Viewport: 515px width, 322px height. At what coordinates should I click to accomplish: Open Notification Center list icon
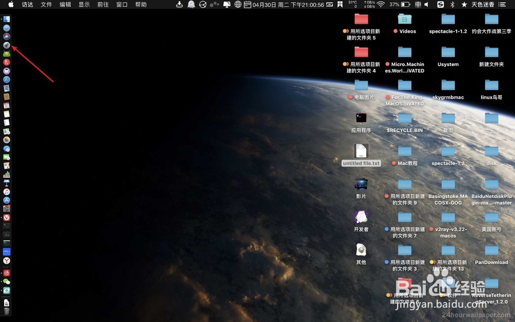pos(502,4)
